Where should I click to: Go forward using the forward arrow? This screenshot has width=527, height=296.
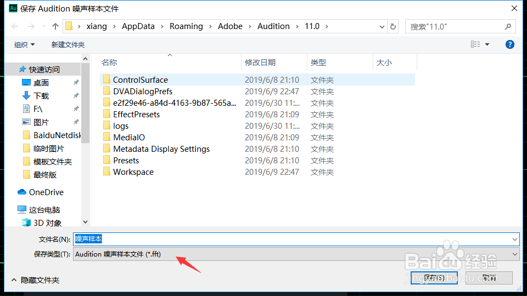[x=31, y=26]
